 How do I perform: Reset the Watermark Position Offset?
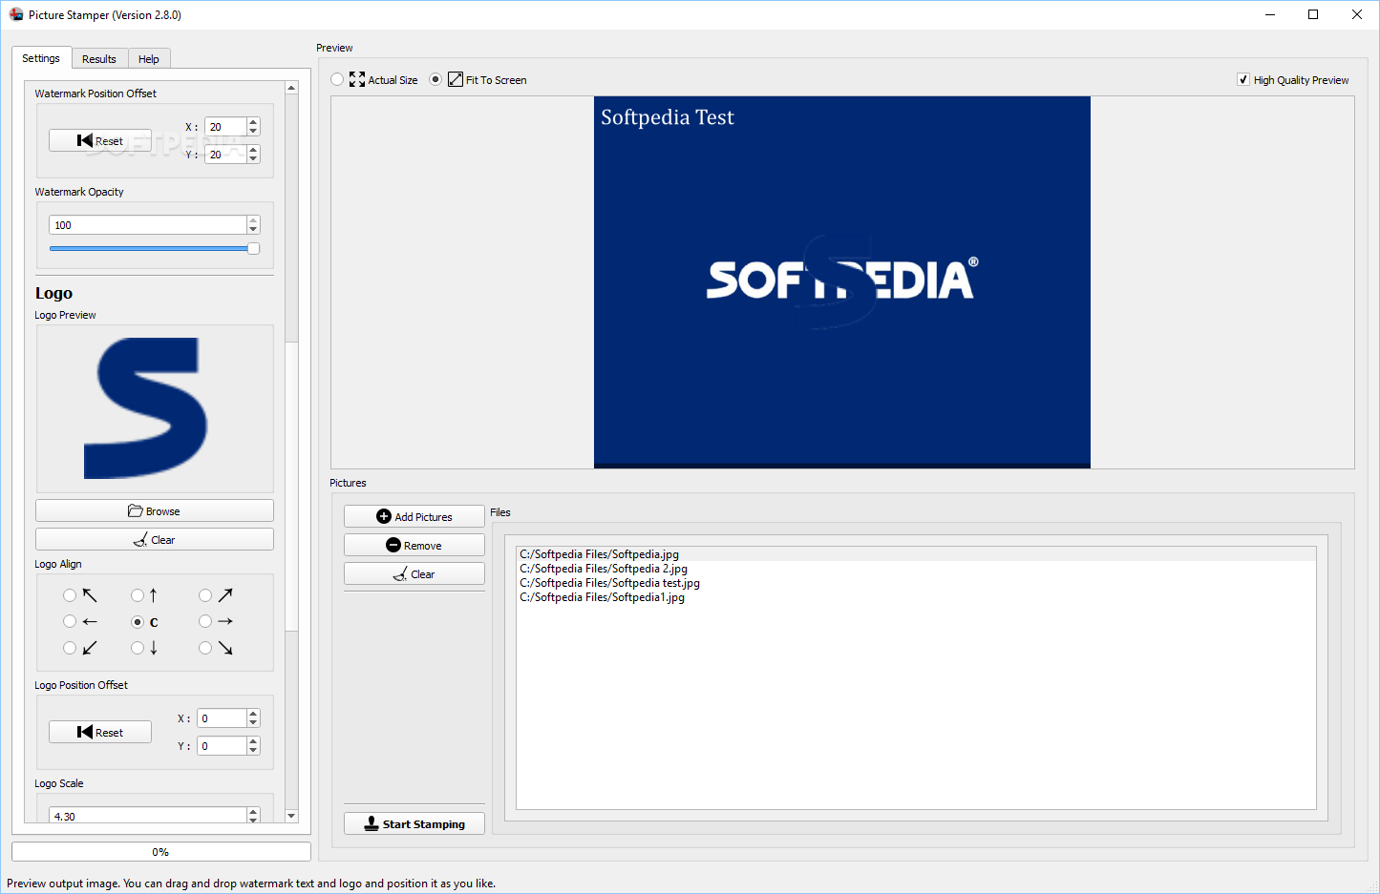click(x=100, y=140)
